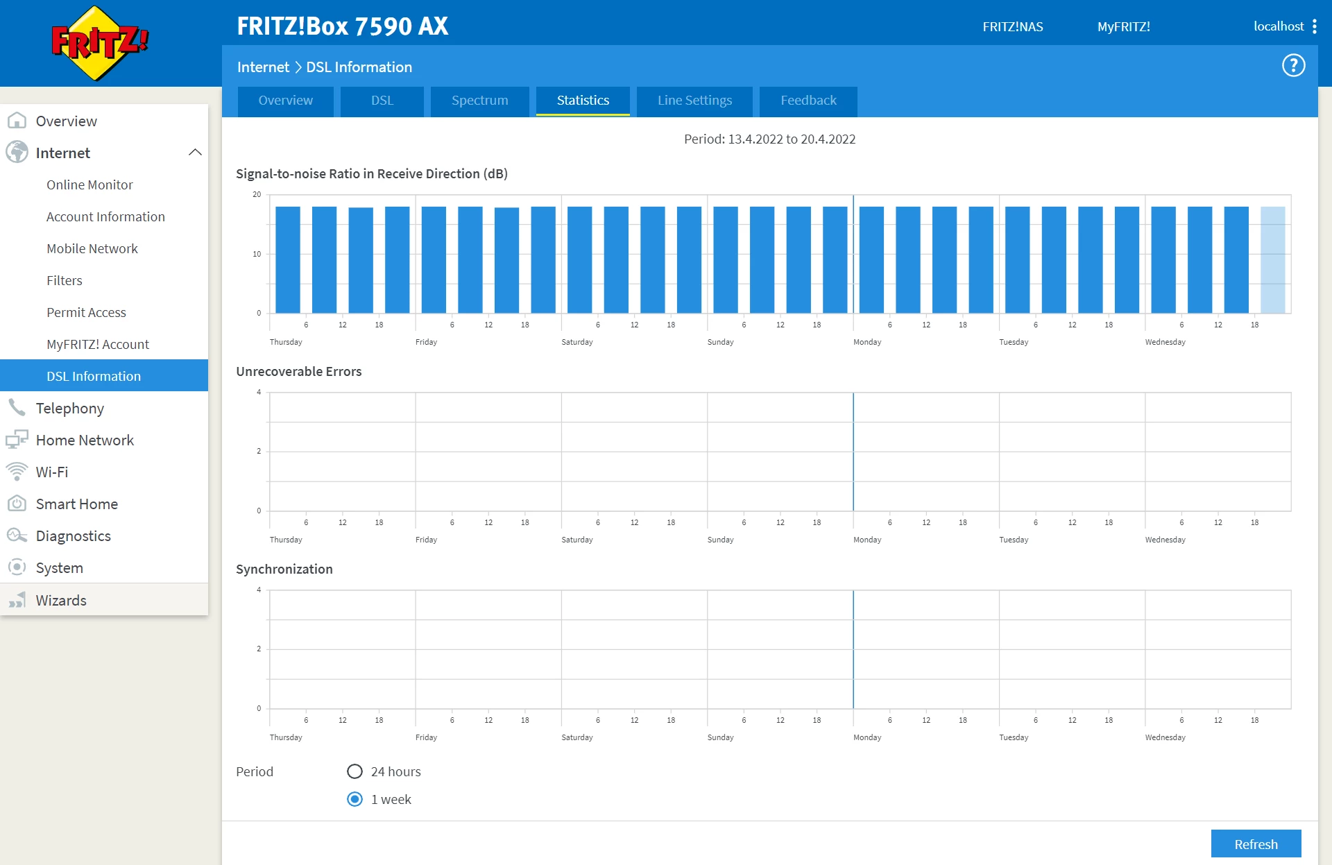
Task: Select the 24 hours period option
Action: click(355, 771)
